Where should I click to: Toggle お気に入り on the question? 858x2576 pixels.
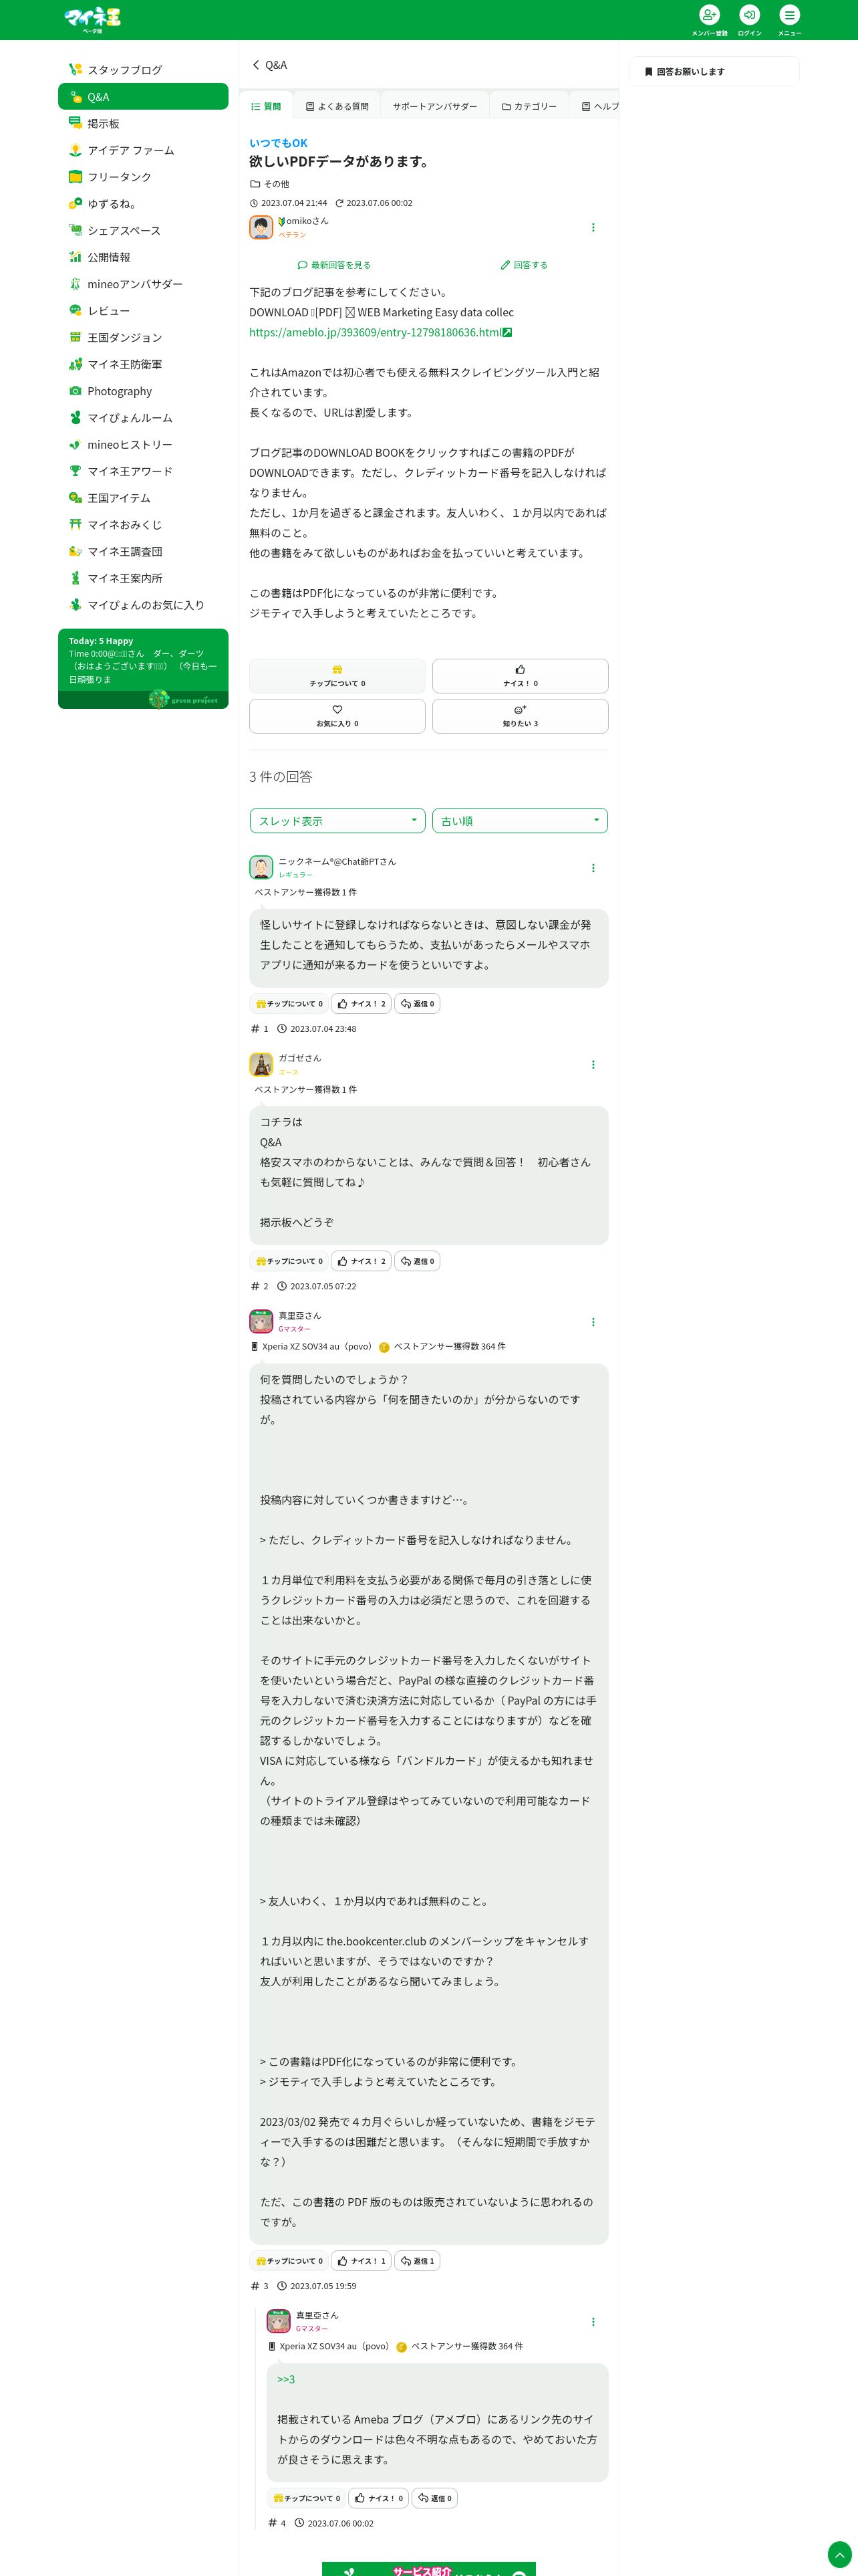pos(337,716)
